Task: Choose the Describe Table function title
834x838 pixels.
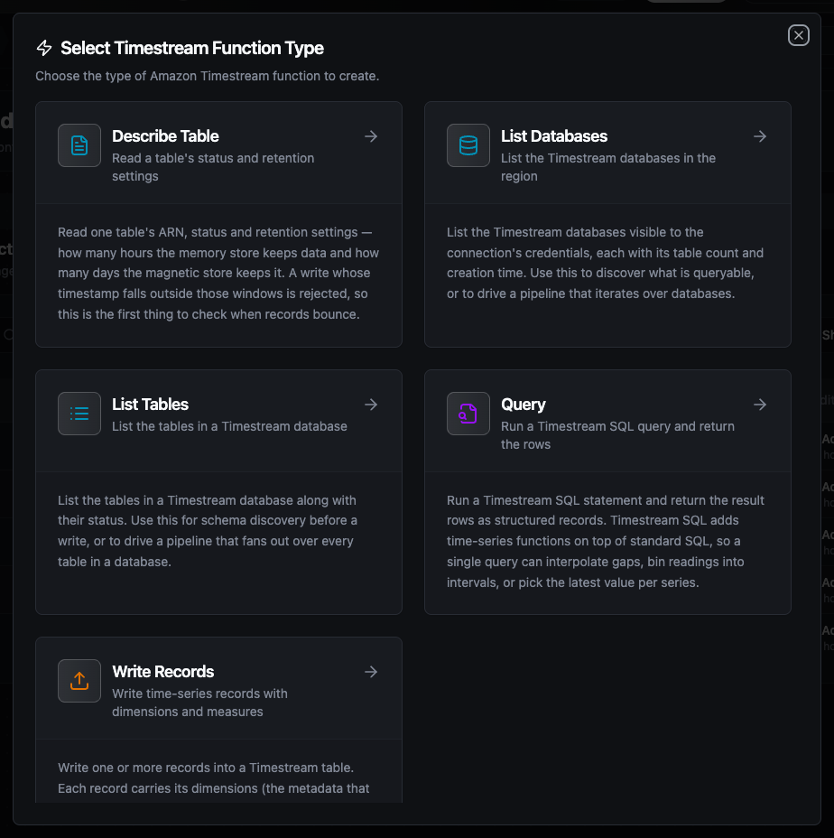Action: [165, 136]
